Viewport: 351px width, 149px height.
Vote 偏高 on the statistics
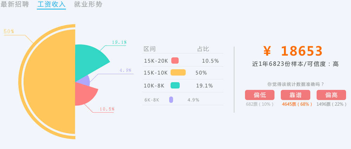point(331,95)
